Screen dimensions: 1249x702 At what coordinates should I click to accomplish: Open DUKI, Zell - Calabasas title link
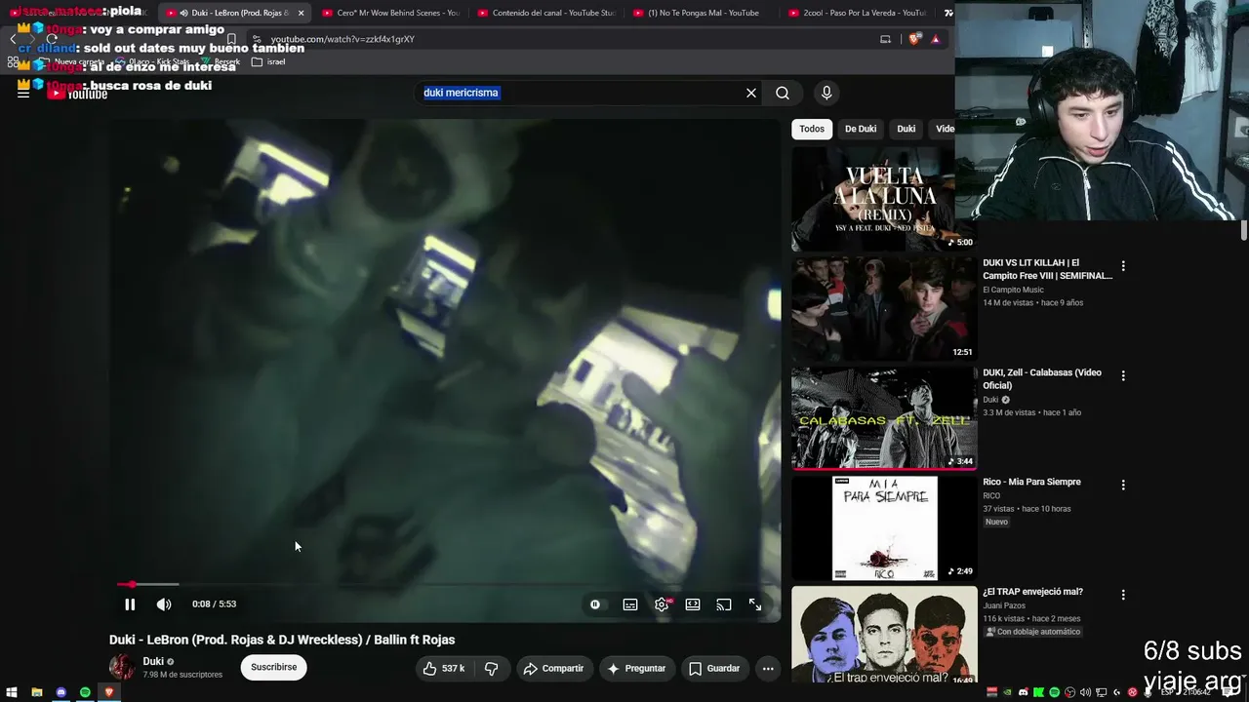[1042, 379]
